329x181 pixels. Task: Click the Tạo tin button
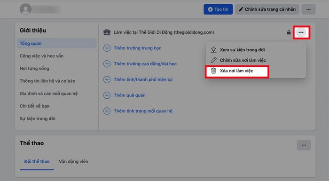pyautogui.click(x=218, y=9)
